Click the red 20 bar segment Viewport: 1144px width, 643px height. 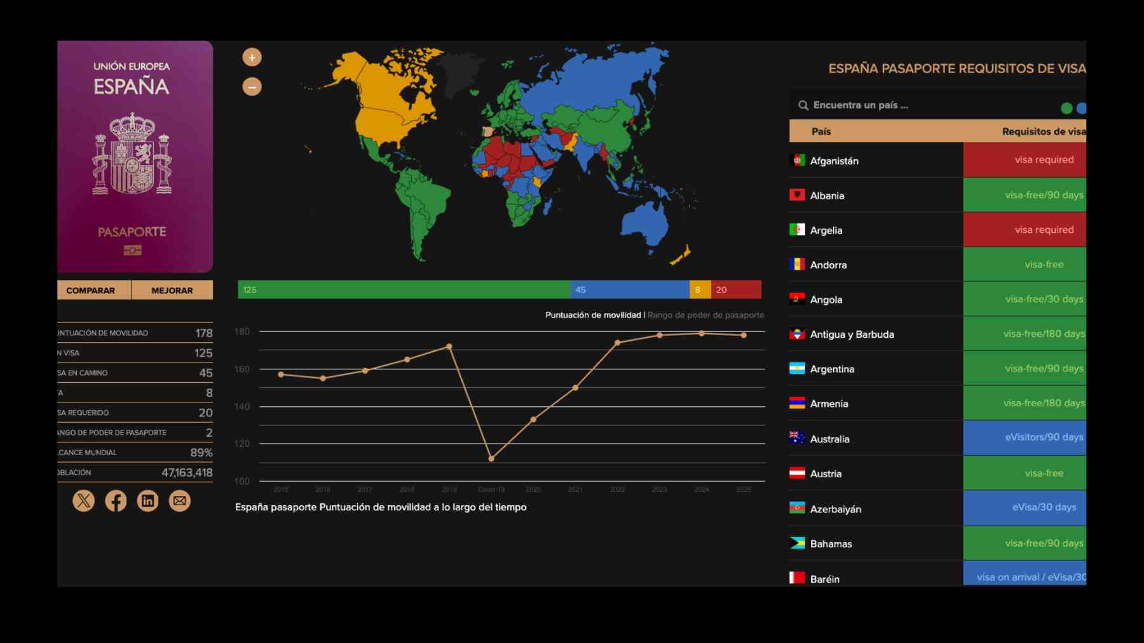[736, 289]
